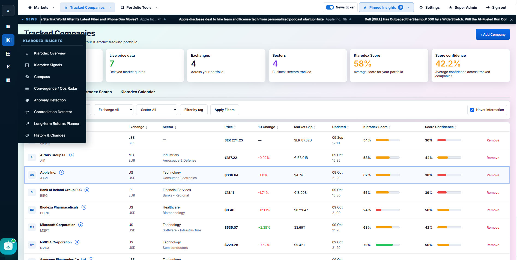Viewport: 517px width, 260px height.
Task: Click the S badge beside Biodexa Pharmaceticals
Action: (84, 207)
